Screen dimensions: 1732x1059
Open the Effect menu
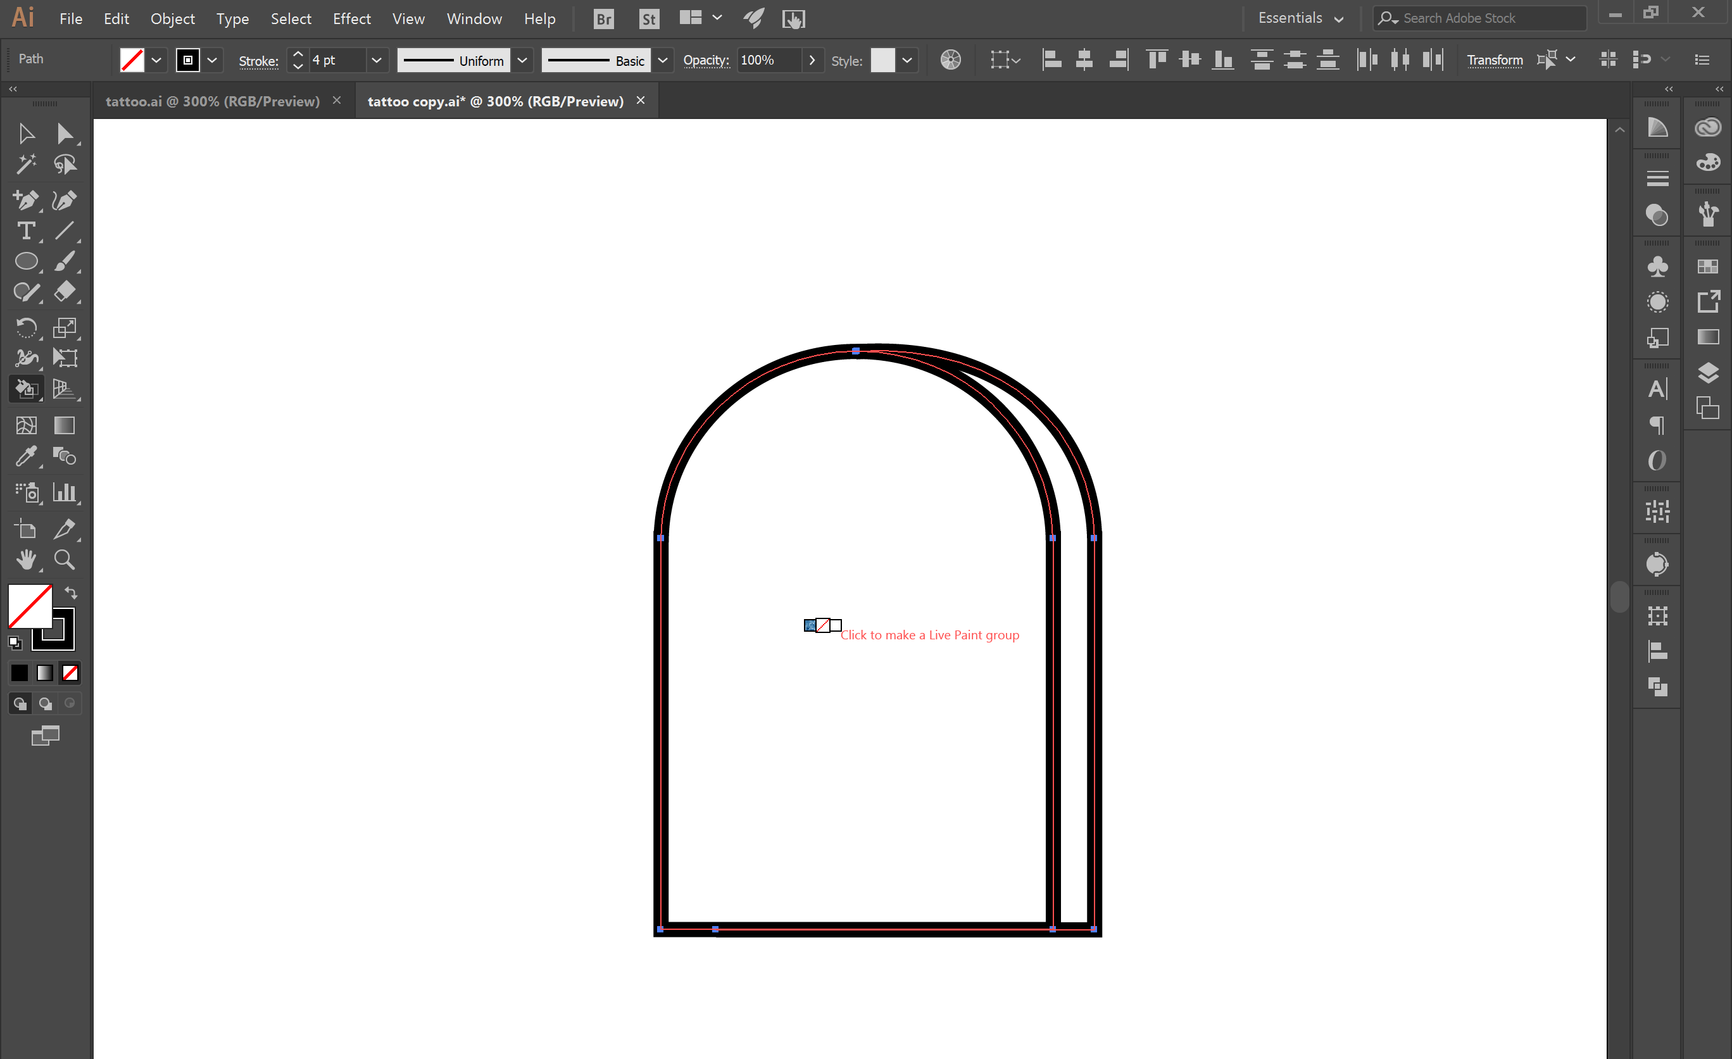tap(351, 19)
